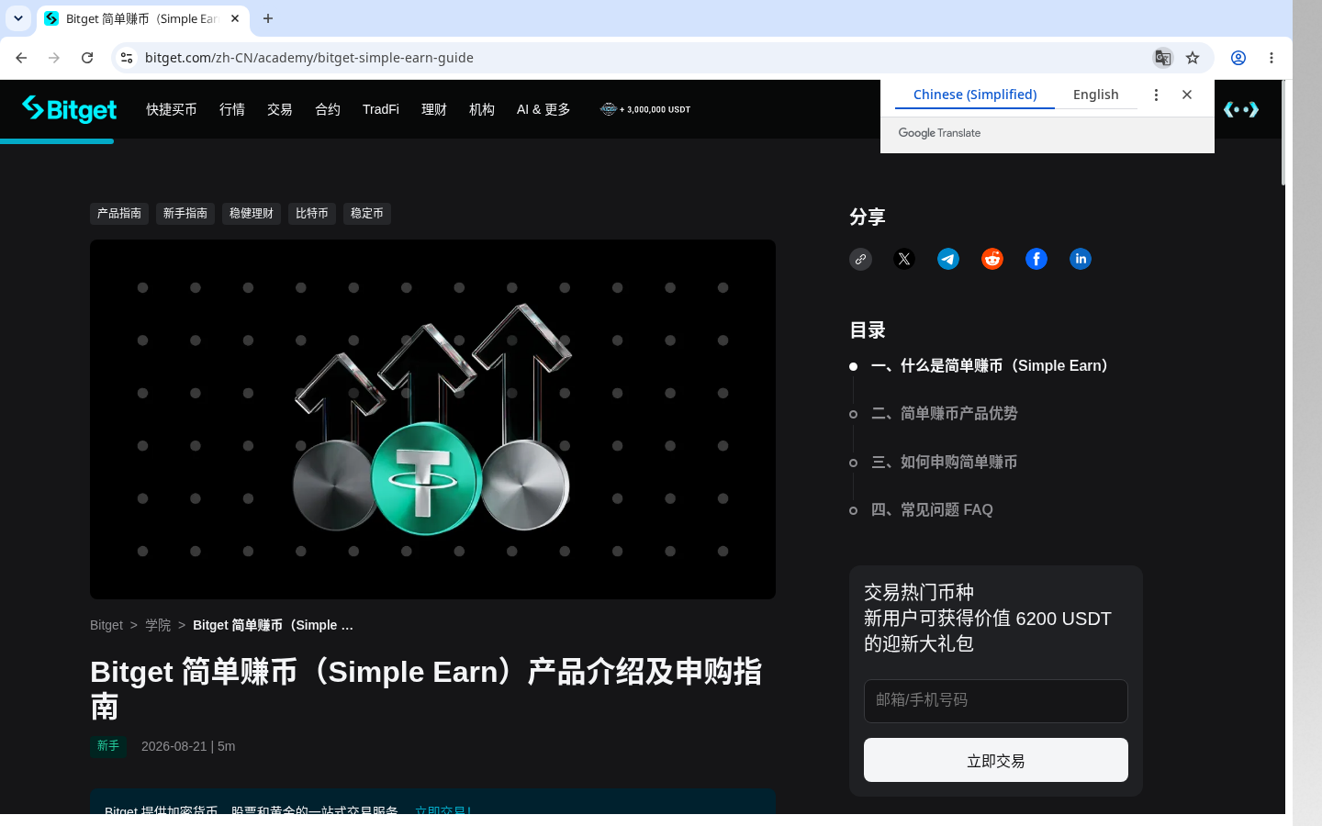Click 学院 breadcrumb link
The height and width of the screenshot is (826, 1322).
tap(158, 625)
